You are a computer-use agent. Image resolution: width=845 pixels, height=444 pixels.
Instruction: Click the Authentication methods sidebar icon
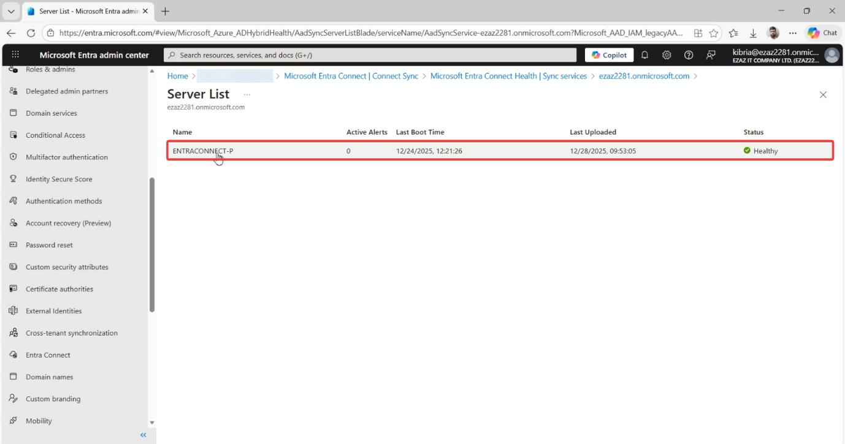13,201
